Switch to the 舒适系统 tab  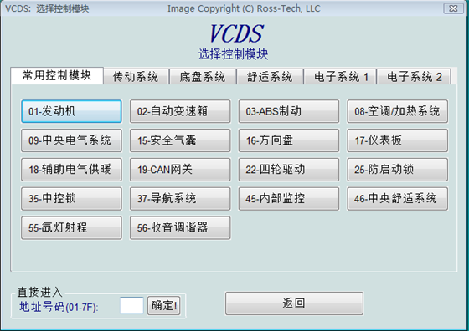coord(270,77)
